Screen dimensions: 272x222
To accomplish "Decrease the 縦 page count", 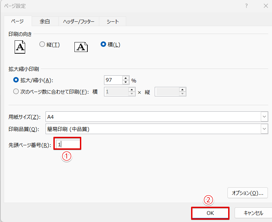I will (x=182, y=94).
